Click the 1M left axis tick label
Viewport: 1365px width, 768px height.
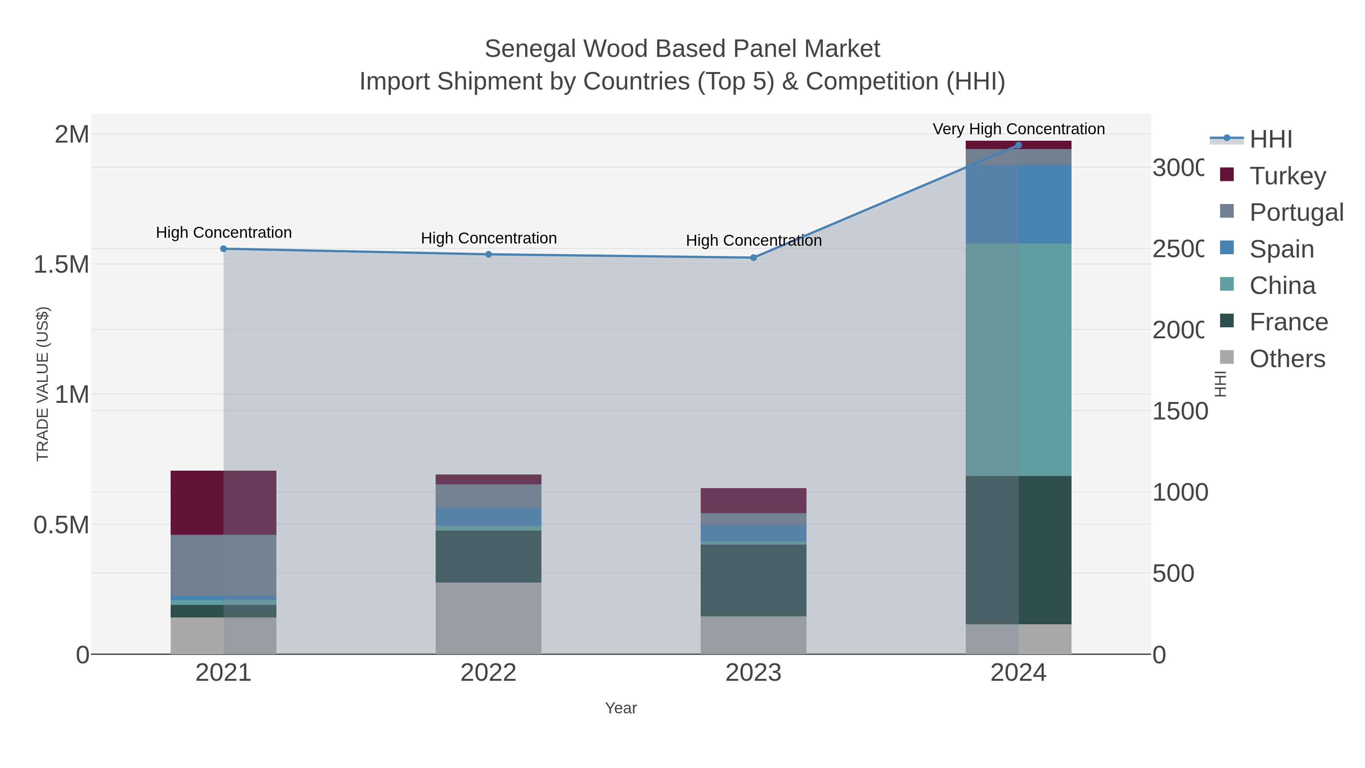tap(72, 394)
